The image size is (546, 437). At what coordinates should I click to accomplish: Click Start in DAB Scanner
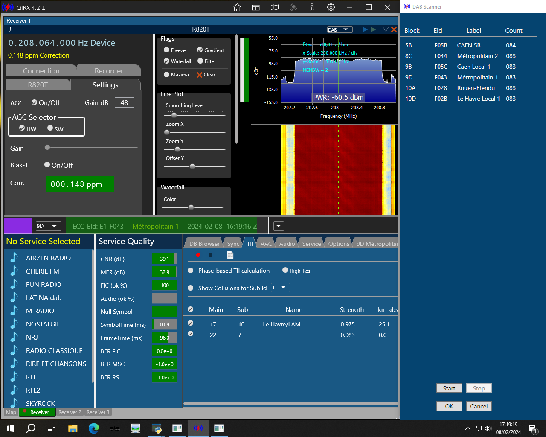[x=449, y=388]
